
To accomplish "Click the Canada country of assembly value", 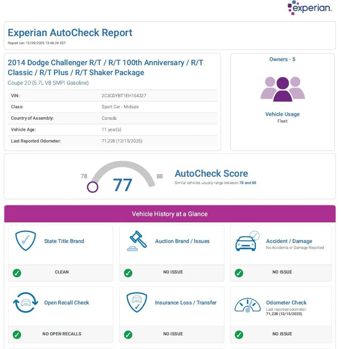I will click(109, 118).
